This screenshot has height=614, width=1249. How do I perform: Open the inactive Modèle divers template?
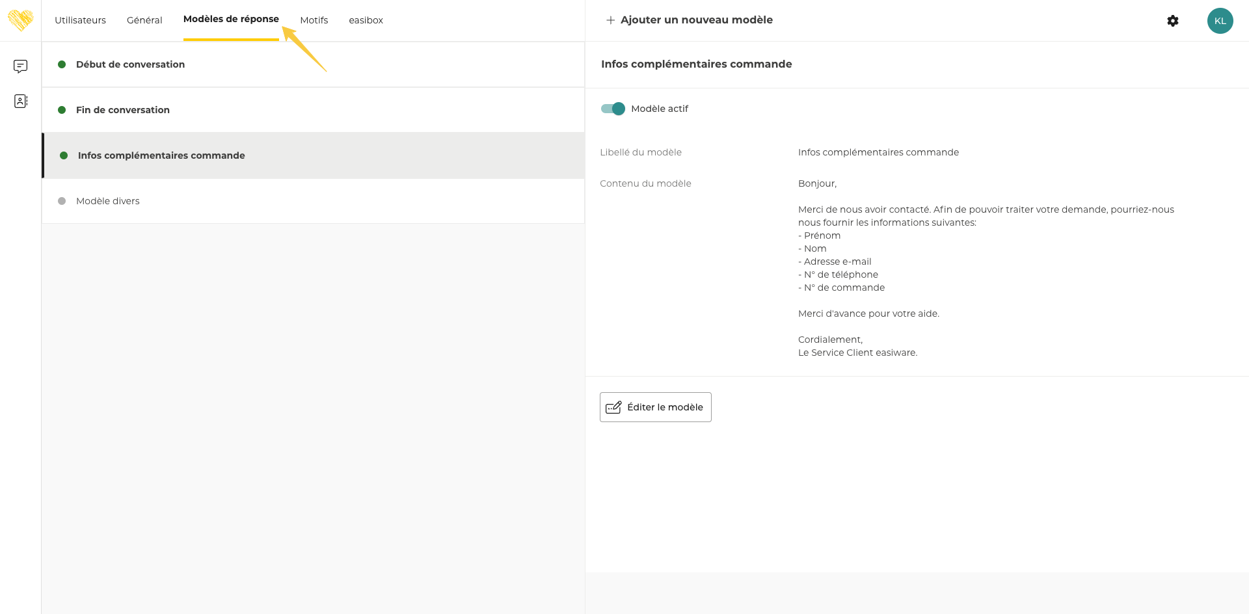107,201
